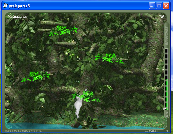The height and width of the screenshot is (134, 173).
Task: Maximize the yetisports8 window
Action: click(x=159, y=6)
